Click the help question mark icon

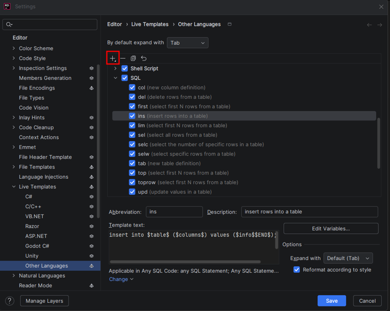[x=10, y=301]
